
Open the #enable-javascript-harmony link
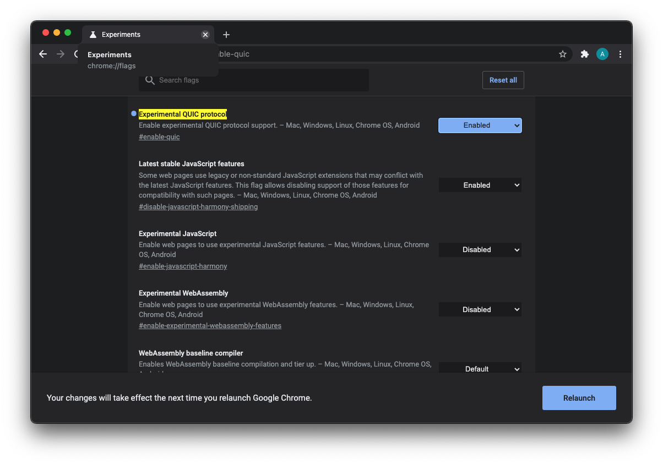tap(183, 266)
